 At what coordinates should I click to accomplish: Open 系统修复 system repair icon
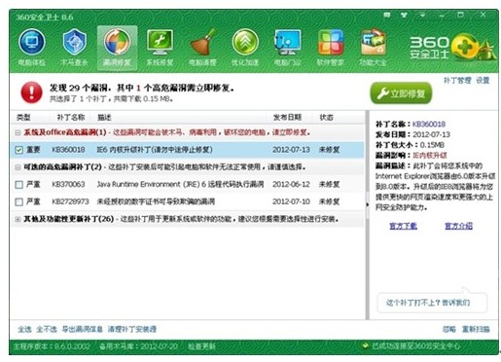pos(160,48)
